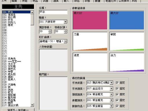This screenshot has height=111, width=148.
Task: Select entry 031: 泡泡
Action: click(16, 90)
